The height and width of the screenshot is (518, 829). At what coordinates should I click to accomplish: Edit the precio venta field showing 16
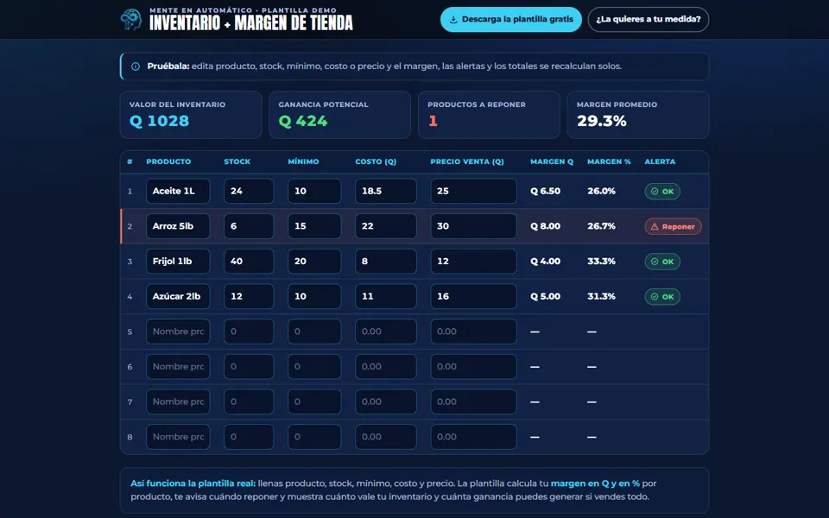point(473,296)
